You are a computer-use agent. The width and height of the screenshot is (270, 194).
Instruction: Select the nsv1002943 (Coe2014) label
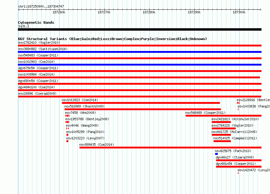(x=36, y=62)
